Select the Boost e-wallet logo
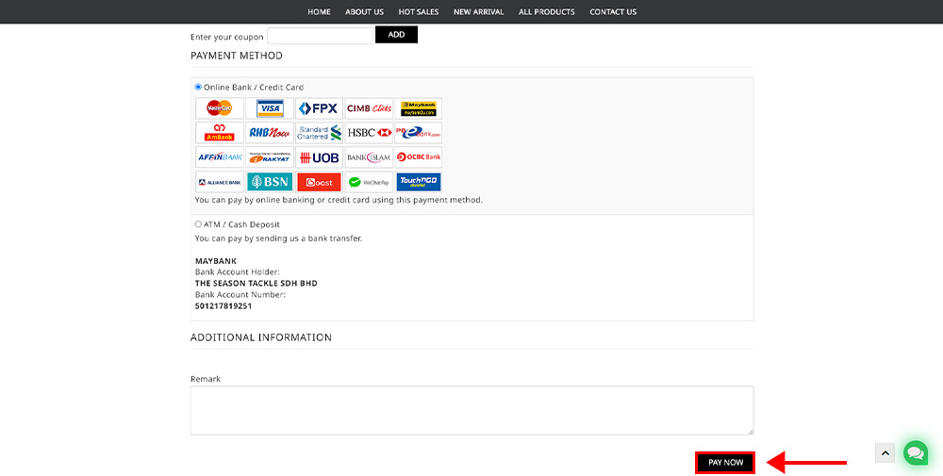 (x=320, y=182)
